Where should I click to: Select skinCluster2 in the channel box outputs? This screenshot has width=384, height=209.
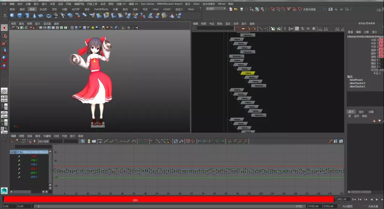(x=357, y=83)
